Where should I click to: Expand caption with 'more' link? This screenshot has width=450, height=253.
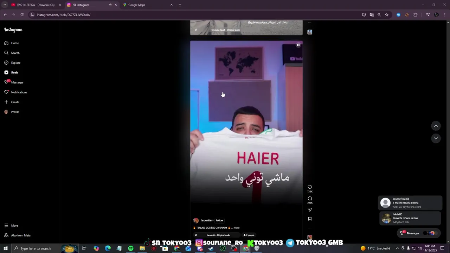coord(236,228)
